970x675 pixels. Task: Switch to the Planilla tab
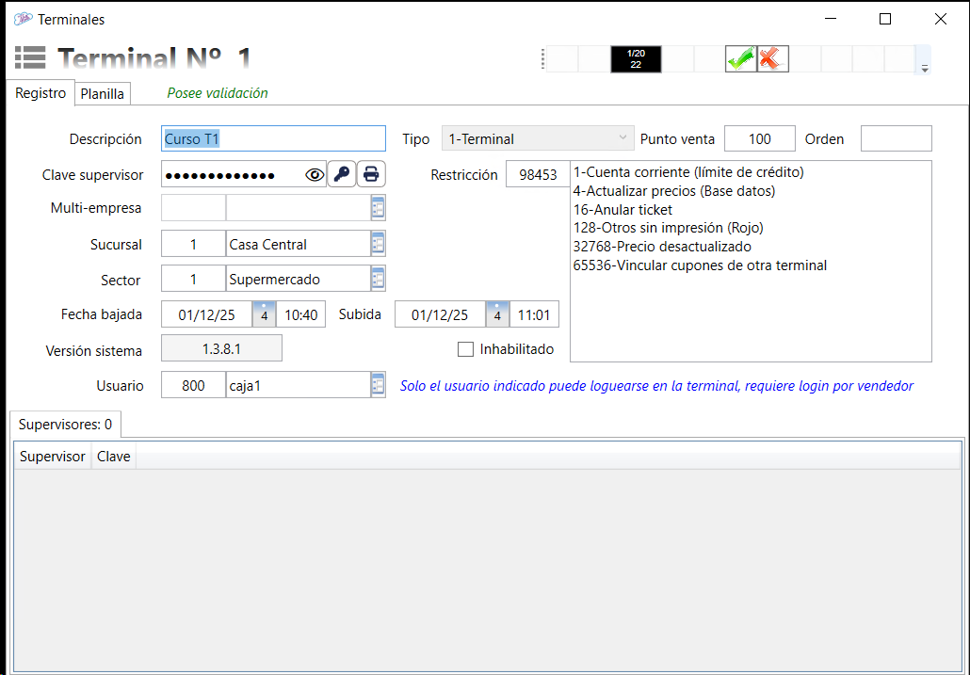pyautogui.click(x=103, y=94)
